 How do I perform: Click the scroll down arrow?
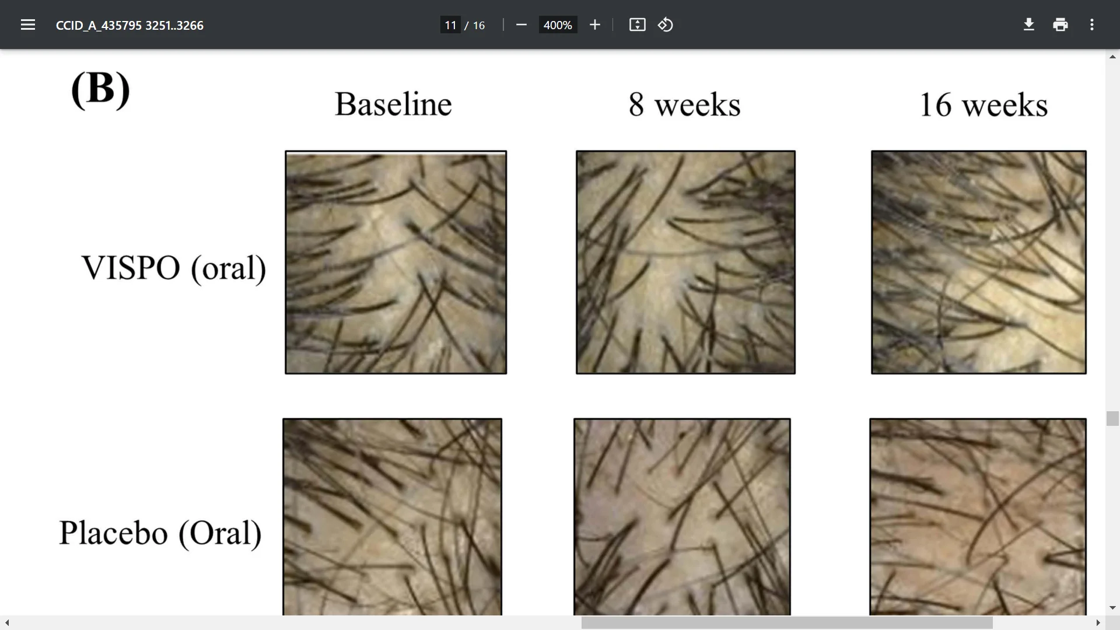[1112, 608]
